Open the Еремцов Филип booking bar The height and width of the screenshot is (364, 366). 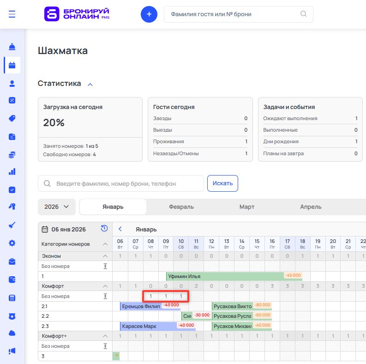140,306
